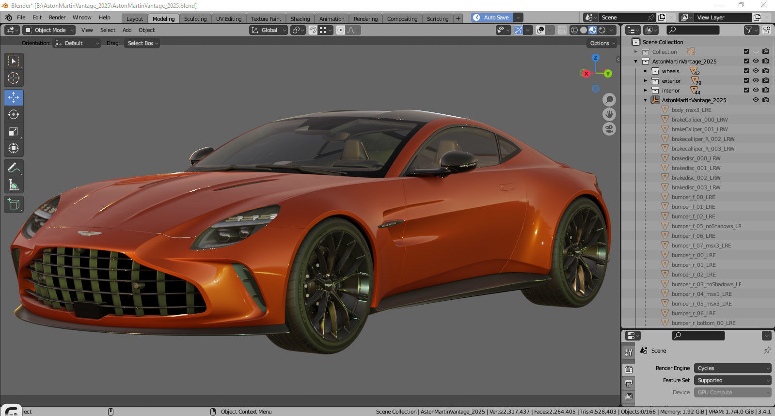This screenshot has width=775, height=416.
Task: Select brakedisc_000_LRW in outliner
Action: click(x=696, y=158)
